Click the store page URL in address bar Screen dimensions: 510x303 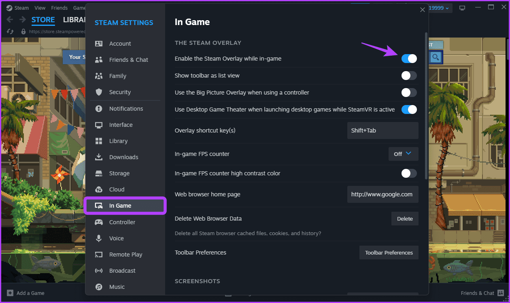point(57,31)
